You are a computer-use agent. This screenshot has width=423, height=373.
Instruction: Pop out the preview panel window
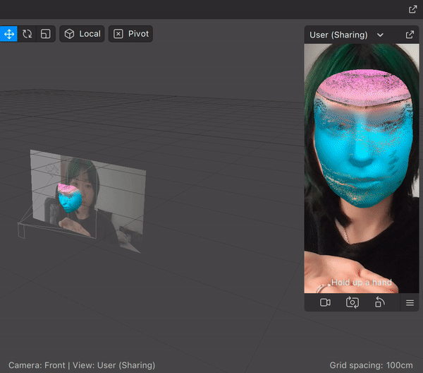[410, 35]
